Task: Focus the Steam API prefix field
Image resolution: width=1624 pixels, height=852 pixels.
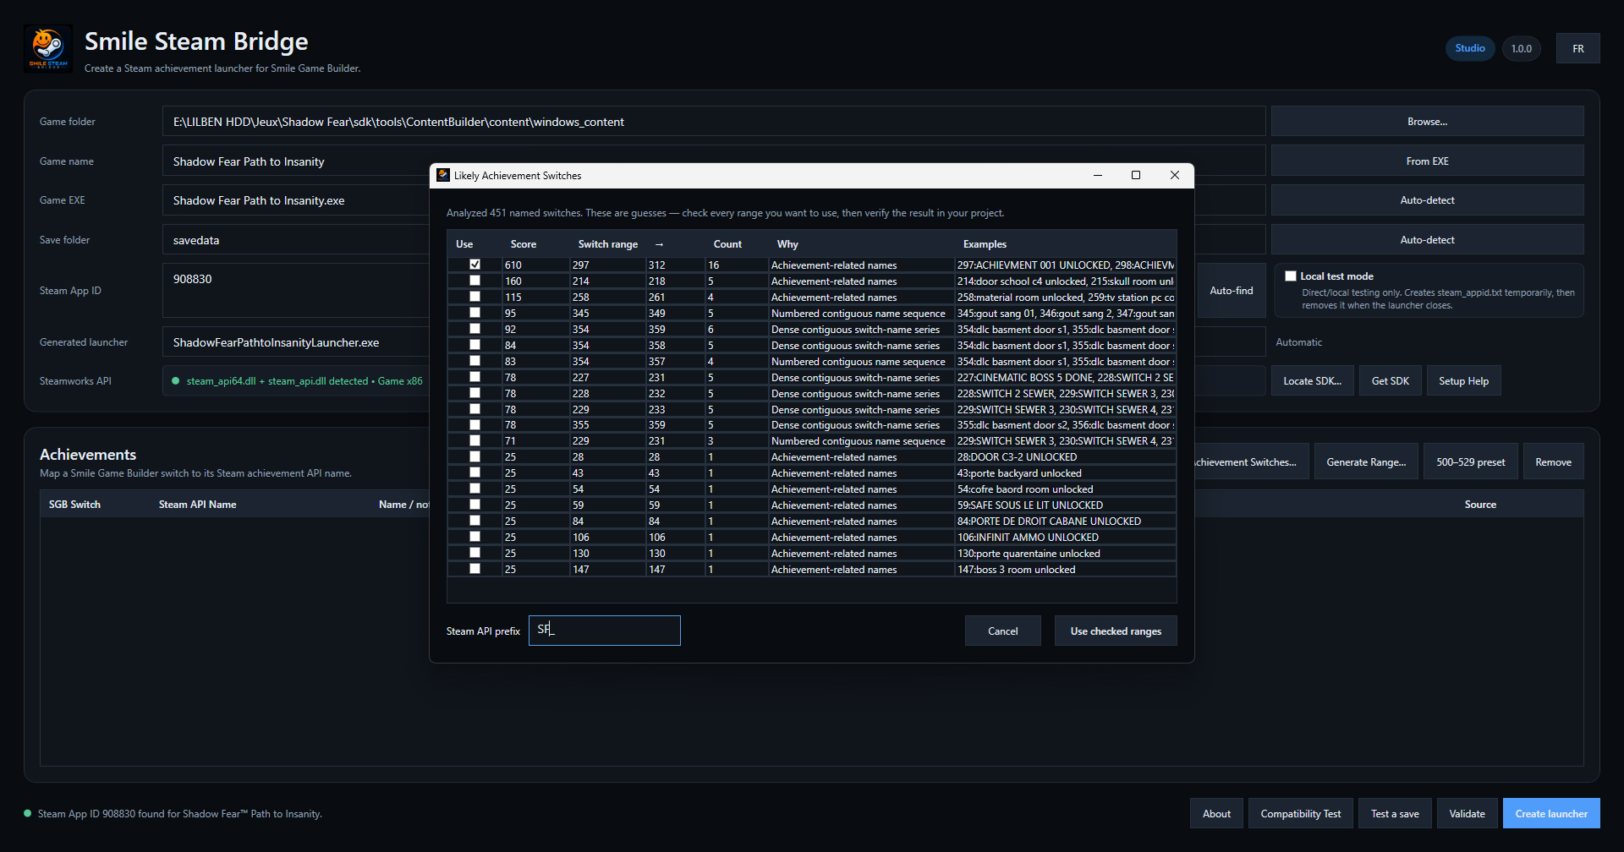Action: [605, 631]
